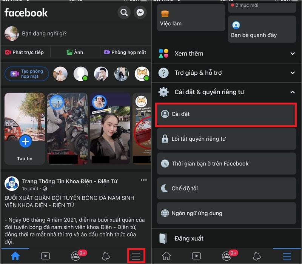The height and width of the screenshot is (264, 302).
Task: Tap active menu tab on right screen
Action: pos(287,256)
